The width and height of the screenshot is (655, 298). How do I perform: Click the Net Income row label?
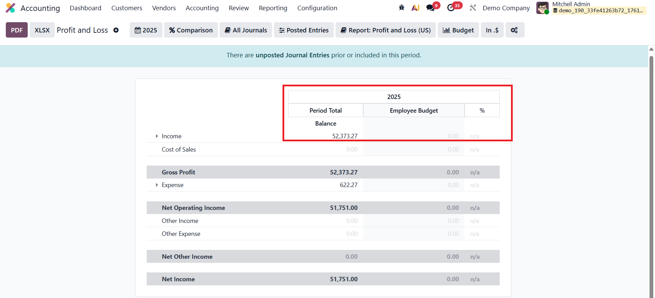pyautogui.click(x=179, y=279)
